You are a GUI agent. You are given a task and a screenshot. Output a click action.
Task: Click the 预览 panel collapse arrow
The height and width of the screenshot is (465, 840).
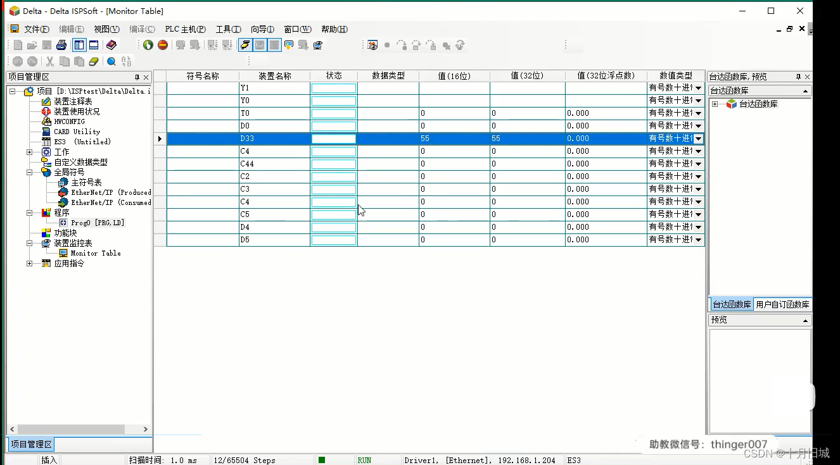806,321
